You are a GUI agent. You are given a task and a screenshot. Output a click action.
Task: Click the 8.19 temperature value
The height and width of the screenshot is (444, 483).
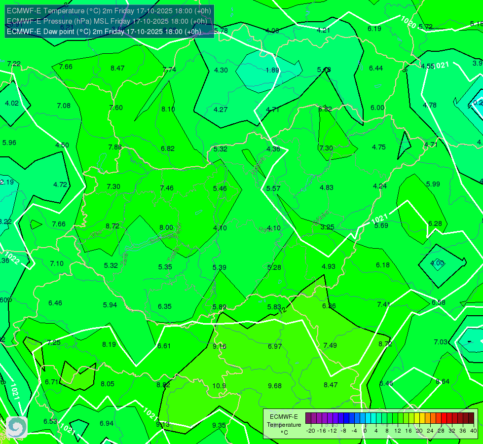(109, 344)
